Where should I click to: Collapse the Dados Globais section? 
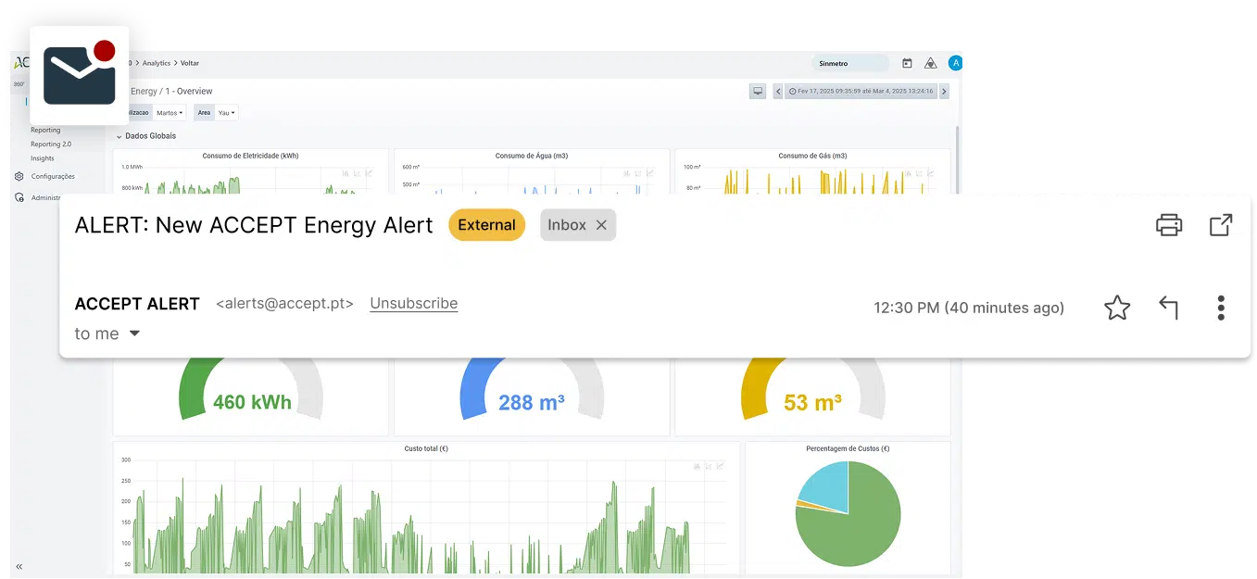click(119, 136)
